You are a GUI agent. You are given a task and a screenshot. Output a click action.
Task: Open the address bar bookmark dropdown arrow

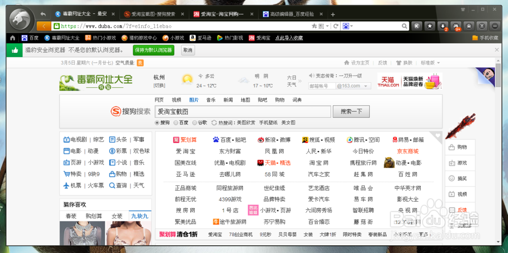pos(328,26)
